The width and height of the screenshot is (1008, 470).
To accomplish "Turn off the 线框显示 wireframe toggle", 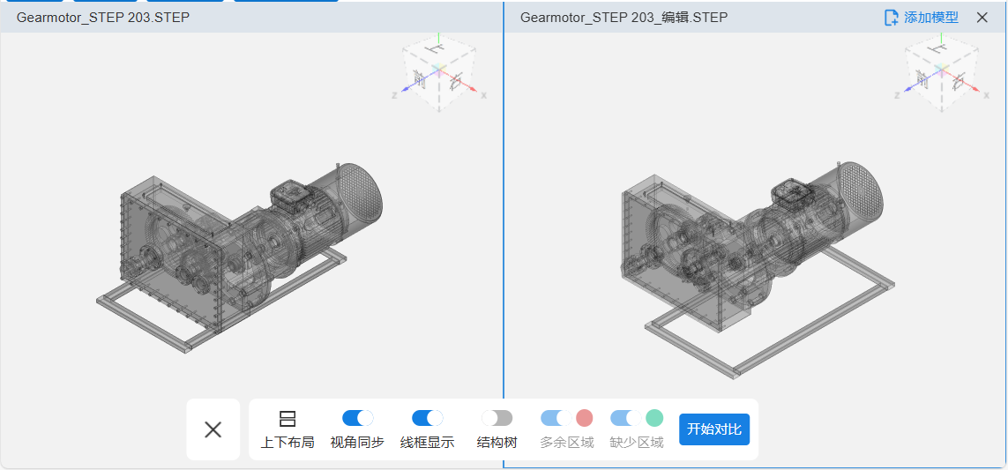I will [x=427, y=418].
